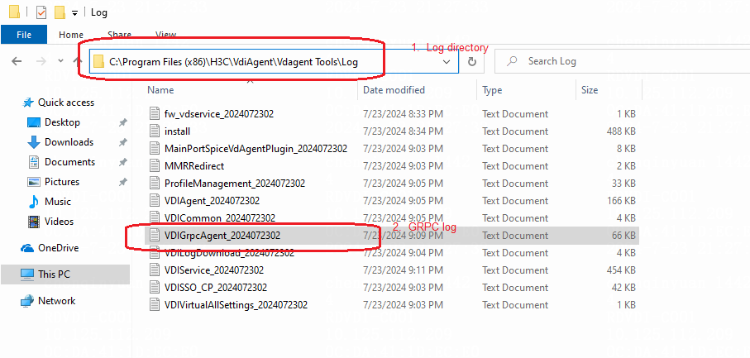Click the This PC monitor icon

(27, 274)
